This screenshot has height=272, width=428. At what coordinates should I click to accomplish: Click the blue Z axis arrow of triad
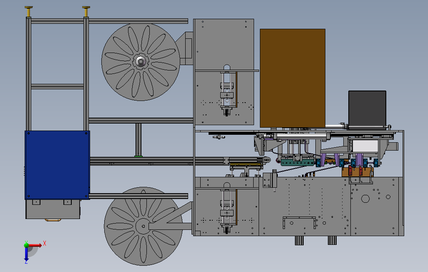(x=26, y=254)
